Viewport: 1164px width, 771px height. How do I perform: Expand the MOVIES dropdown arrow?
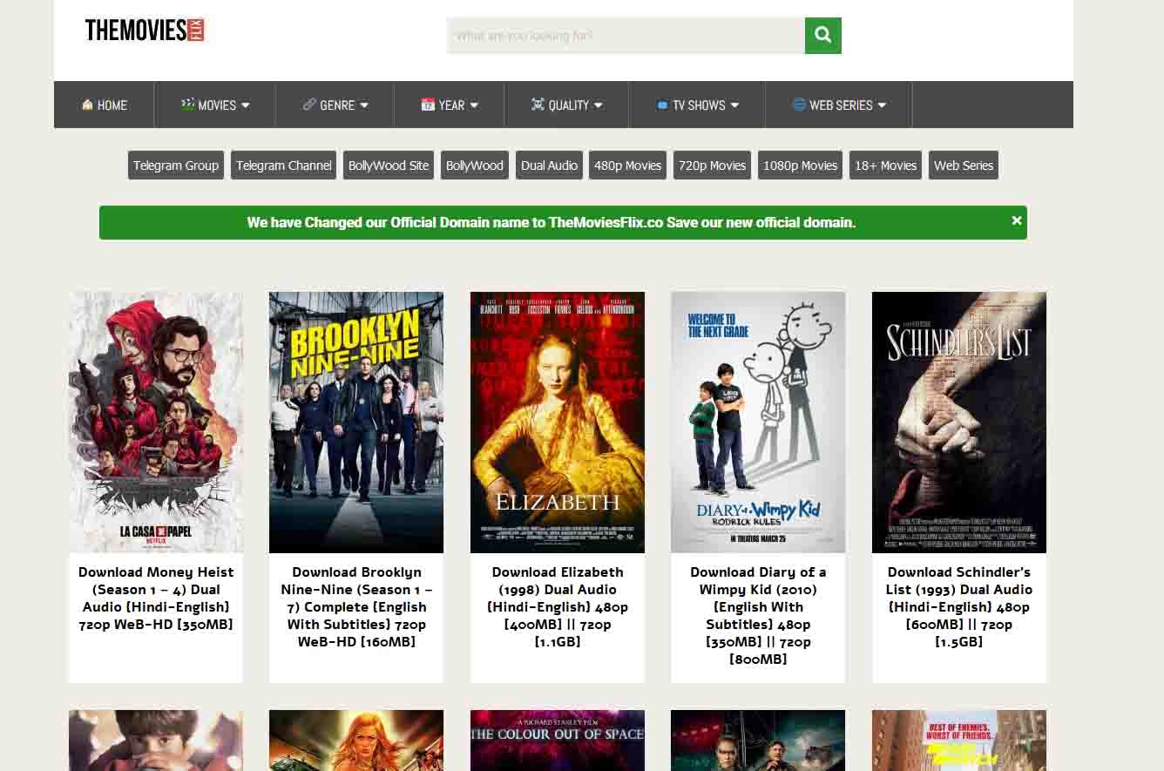tap(246, 105)
